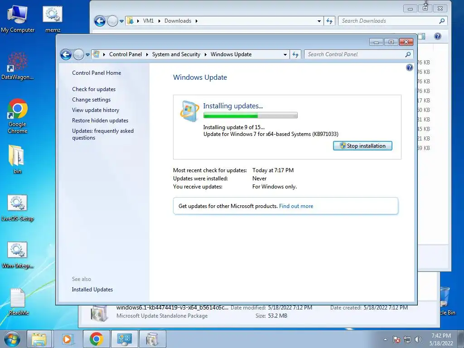Image resolution: width=464 pixels, height=348 pixels.
Task: Show hidden tray icons arrow
Action: coord(385,339)
